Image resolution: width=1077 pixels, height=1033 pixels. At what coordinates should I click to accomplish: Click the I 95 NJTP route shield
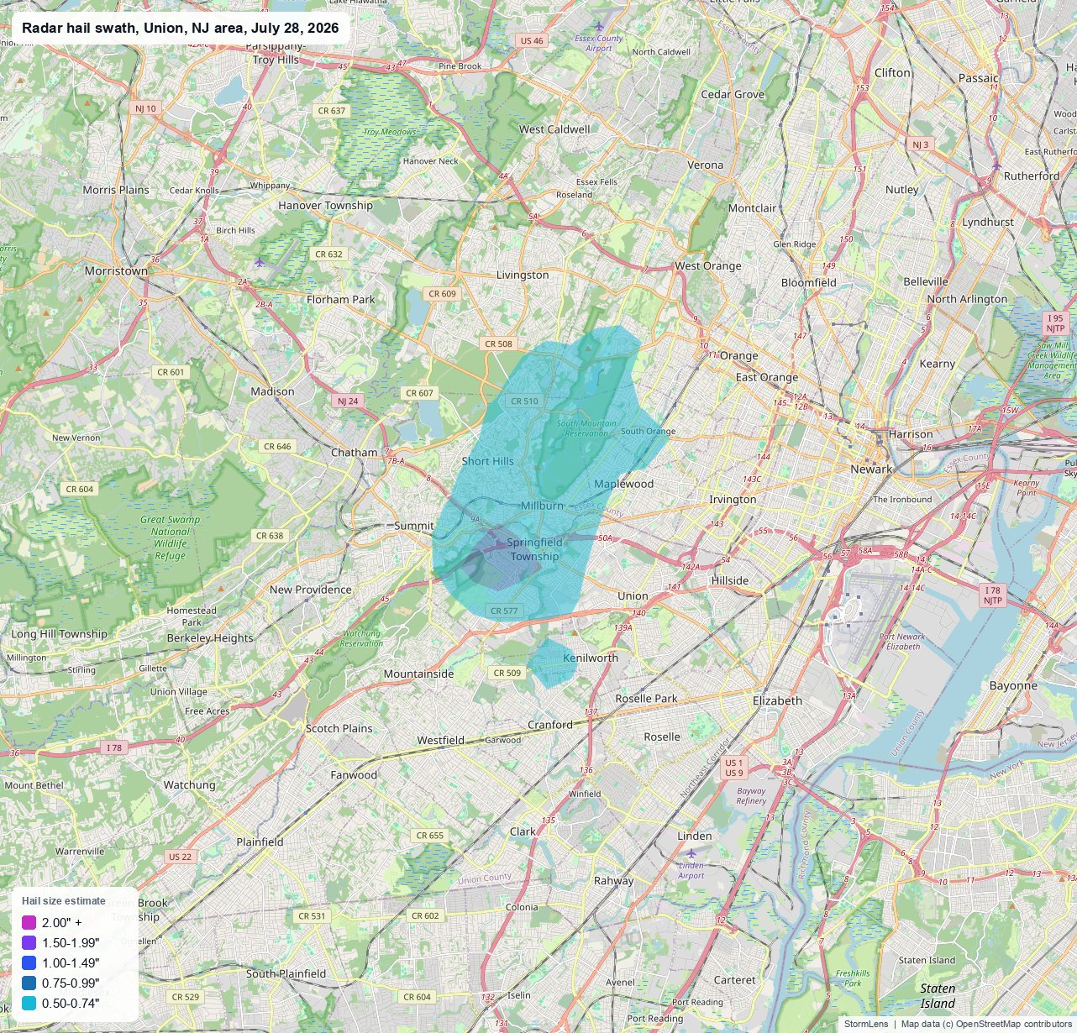click(1056, 322)
